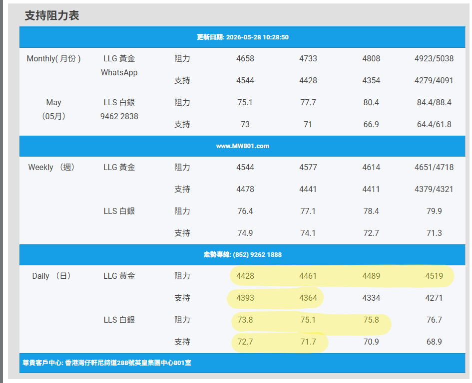Click weekly gold resistance 4651/4718 cell
The width and height of the screenshot is (472, 383).
[x=434, y=167]
